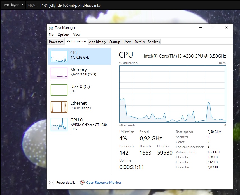Close the Task Manager window
The height and width of the screenshot is (195, 240).
[226, 27]
